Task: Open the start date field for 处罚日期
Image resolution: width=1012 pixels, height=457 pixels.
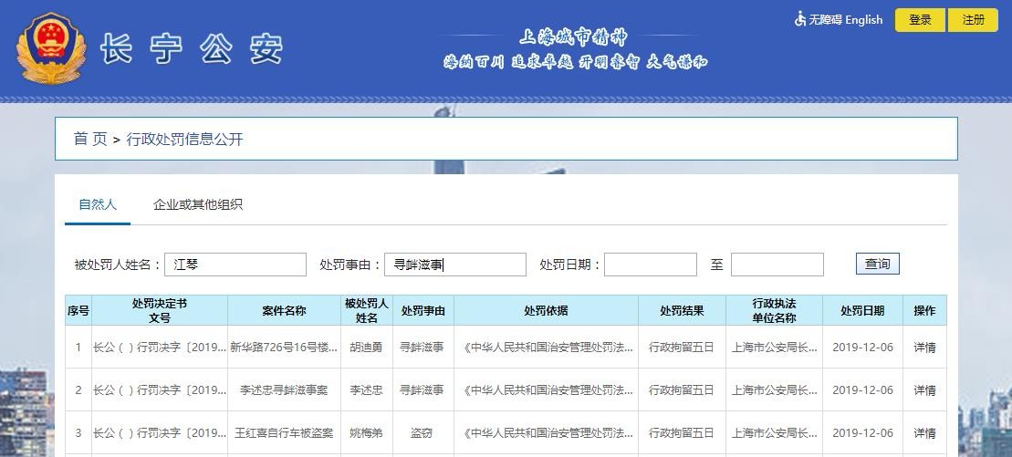Action: [650, 265]
